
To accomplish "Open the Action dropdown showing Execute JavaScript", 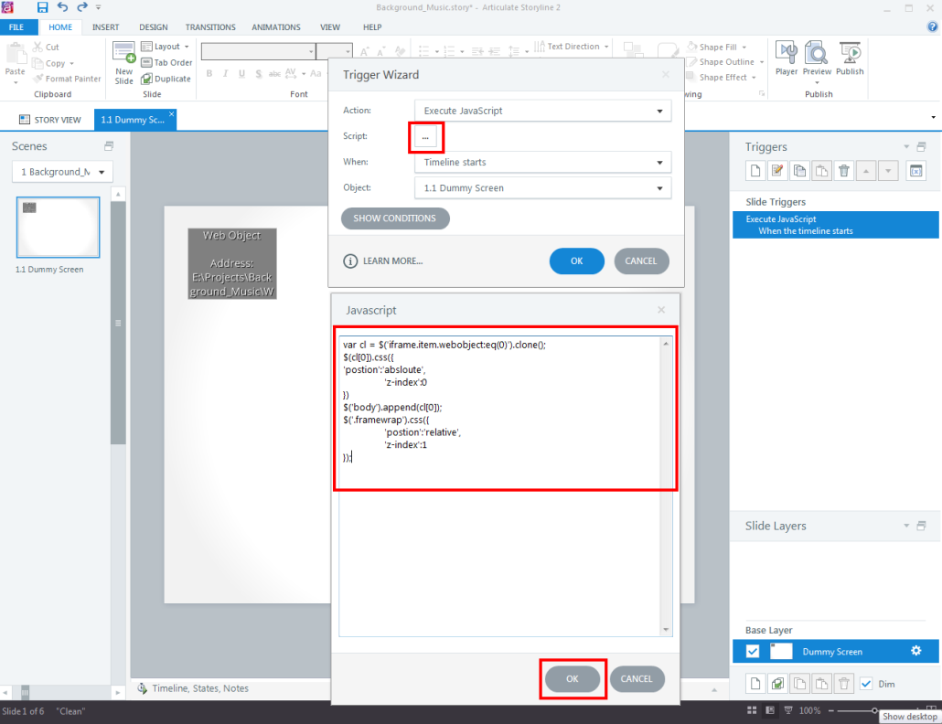I will pos(542,111).
